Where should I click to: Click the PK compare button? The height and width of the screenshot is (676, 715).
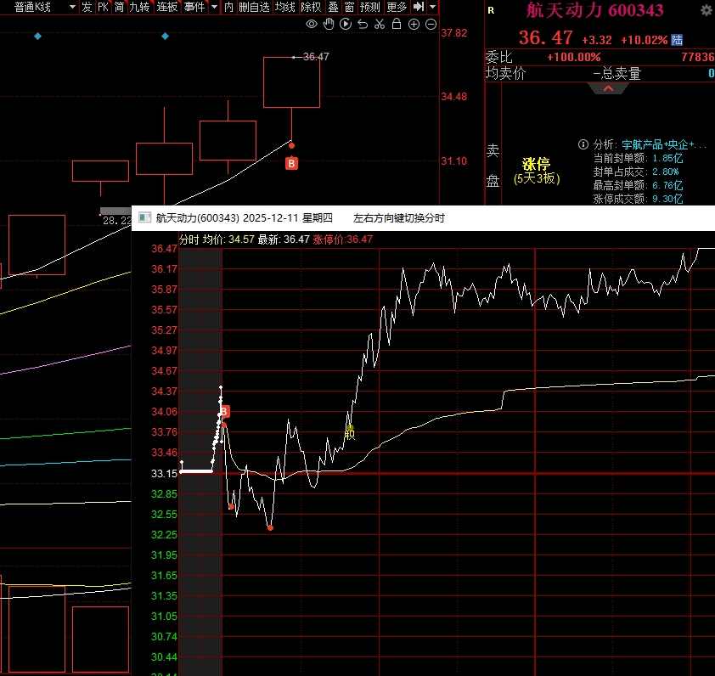(103, 7)
